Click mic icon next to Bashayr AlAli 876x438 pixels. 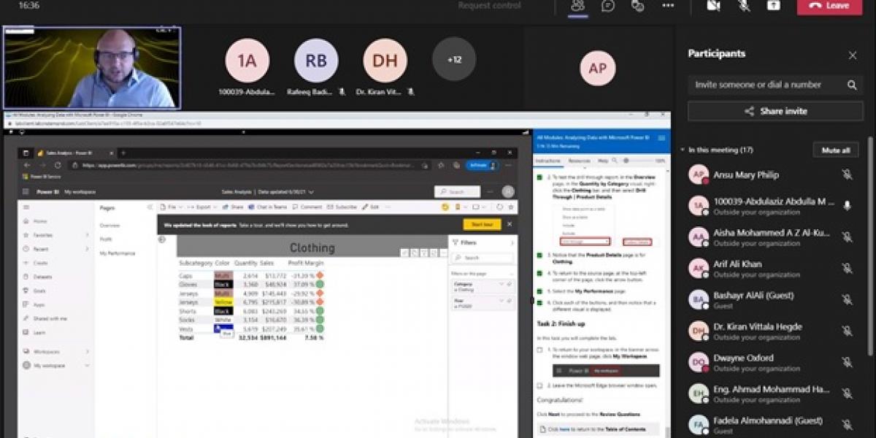(x=847, y=300)
